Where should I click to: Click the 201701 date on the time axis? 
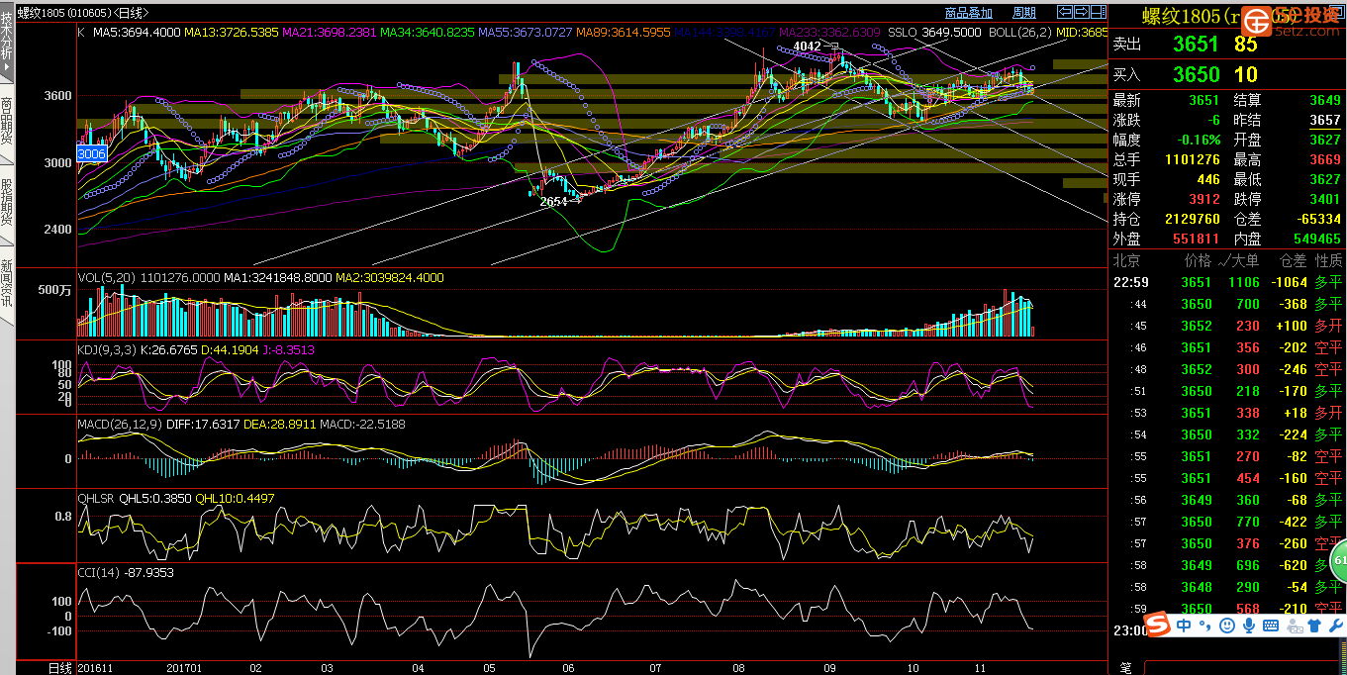pyautogui.click(x=185, y=668)
